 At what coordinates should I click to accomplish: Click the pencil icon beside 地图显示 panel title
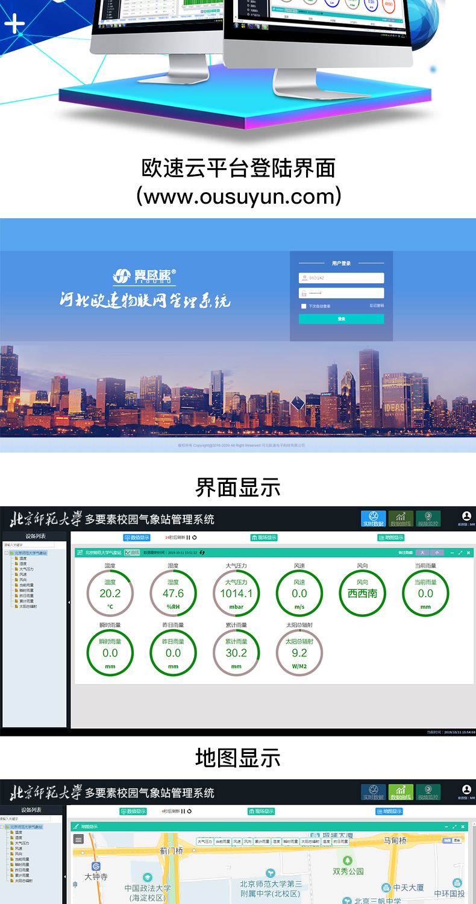[x=75, y=826]
